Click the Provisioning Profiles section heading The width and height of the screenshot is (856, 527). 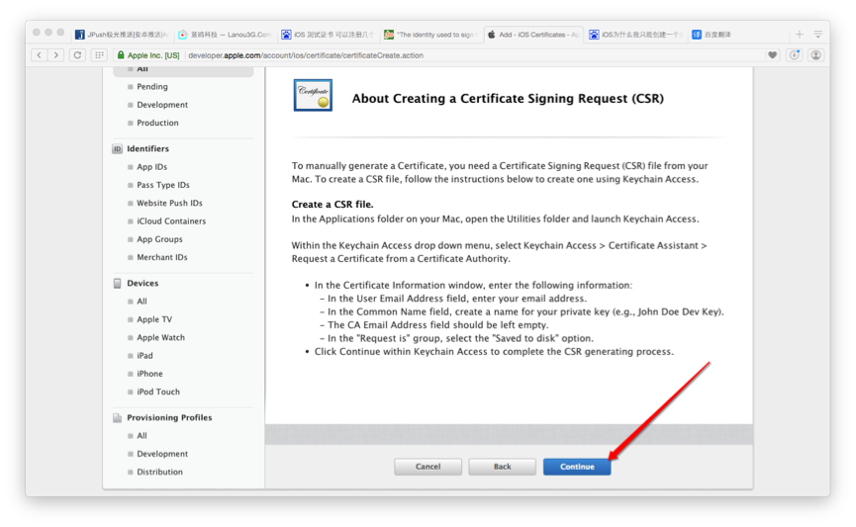click(x=169, y=417)
